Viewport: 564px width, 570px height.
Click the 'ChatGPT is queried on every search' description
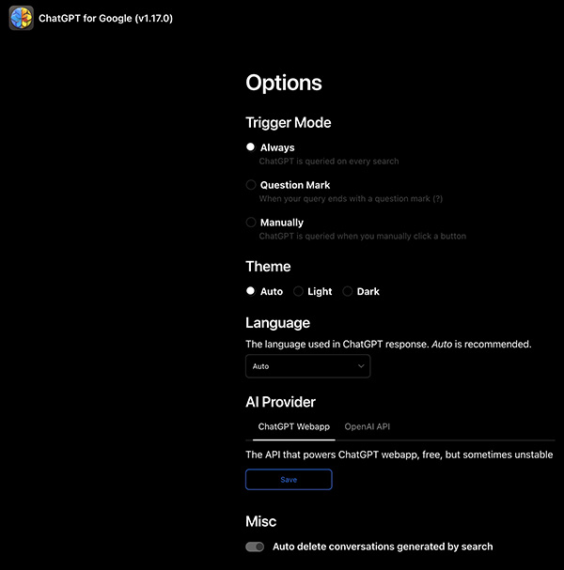tap(329, 161)
